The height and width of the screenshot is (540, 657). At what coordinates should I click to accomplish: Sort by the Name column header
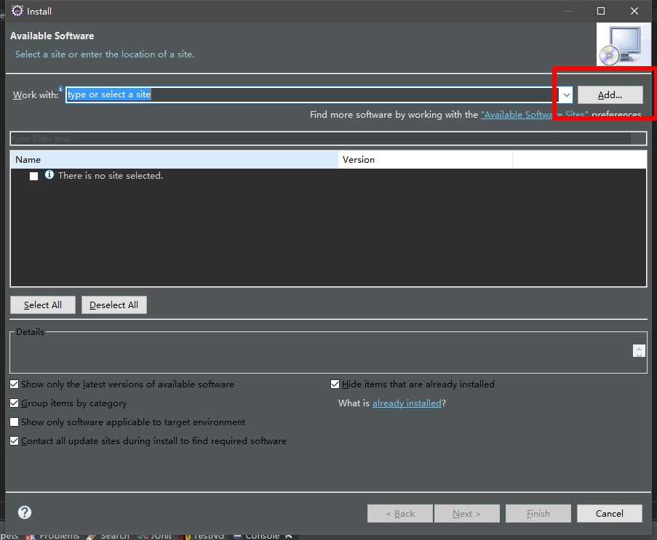tap(174, 159)
